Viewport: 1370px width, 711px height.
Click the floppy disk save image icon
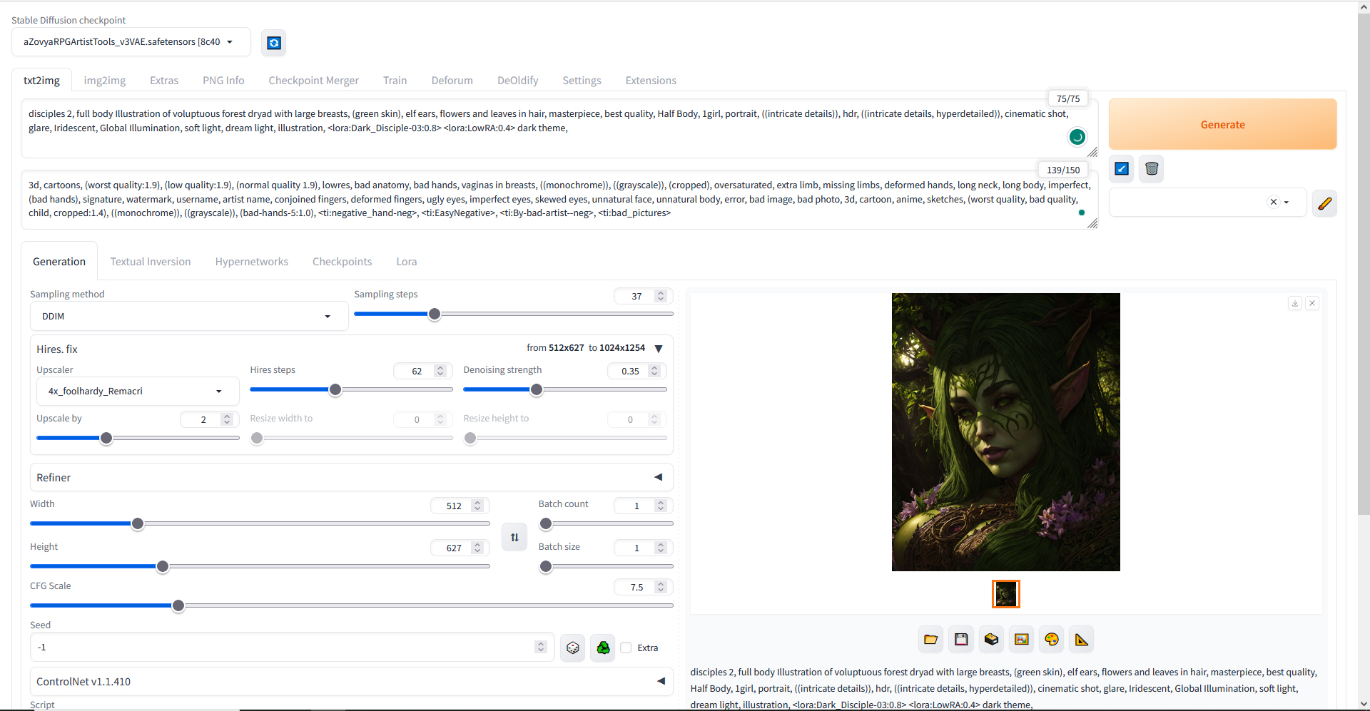pyautogui.click(x=961, y=639)
